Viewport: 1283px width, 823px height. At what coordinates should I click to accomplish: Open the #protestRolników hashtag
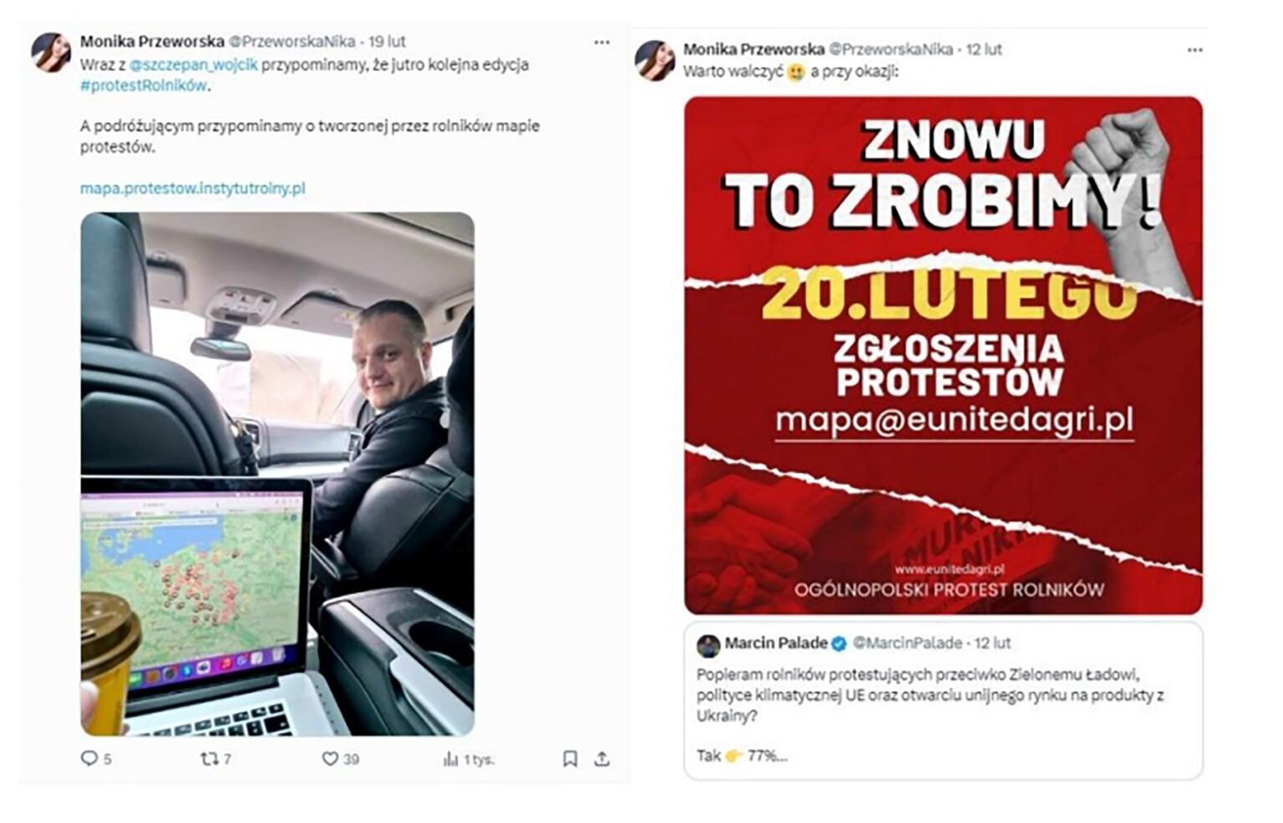pyautogui.click(x=143, y=85)
